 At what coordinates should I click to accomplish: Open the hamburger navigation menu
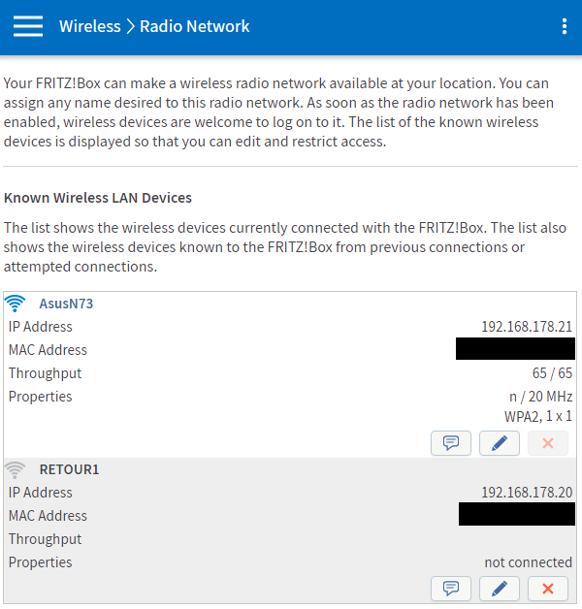click(28, 27)
